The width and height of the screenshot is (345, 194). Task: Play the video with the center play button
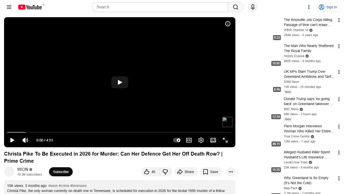click(x=119, y=82)
